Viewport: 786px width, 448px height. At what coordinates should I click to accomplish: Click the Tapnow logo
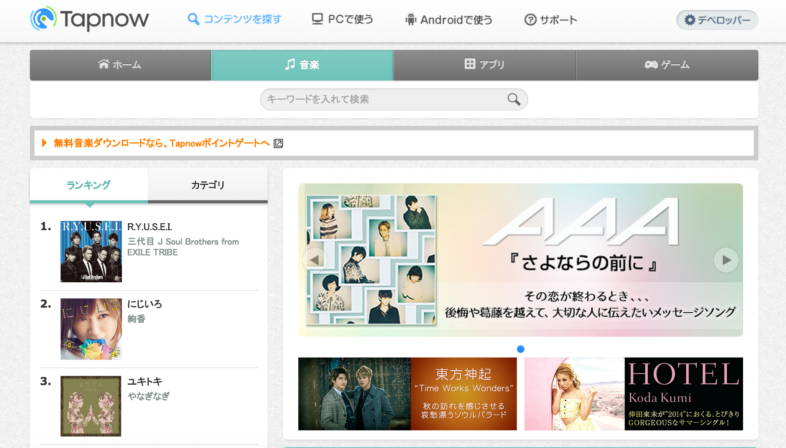point(89,19)
